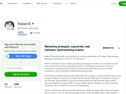
Task: Open the Enterprise page
Action: coord(57,4)
